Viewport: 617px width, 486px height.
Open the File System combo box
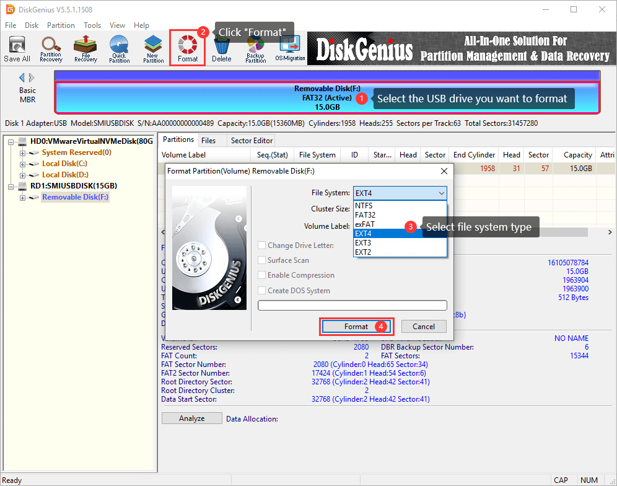(x=400, y=193)
